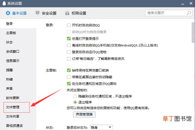This screenshot has width=195, height=130.
Task: Open 声音 sidebar section
Action: [18, 88]
